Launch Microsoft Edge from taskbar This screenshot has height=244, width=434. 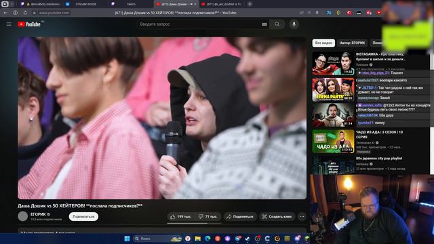point(208,239)
